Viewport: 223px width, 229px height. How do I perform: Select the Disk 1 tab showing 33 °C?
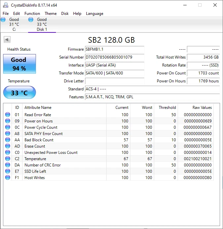click(x=42, y=24)
